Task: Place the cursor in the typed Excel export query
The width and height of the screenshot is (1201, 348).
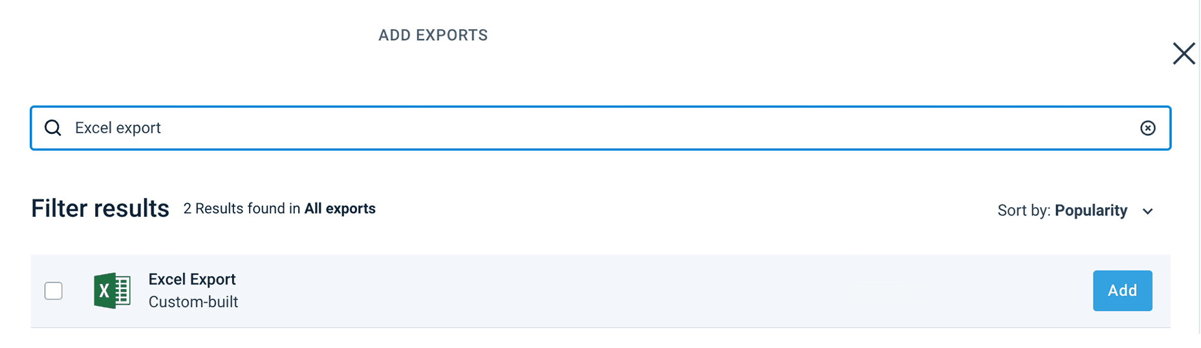Action: (118, 128)
